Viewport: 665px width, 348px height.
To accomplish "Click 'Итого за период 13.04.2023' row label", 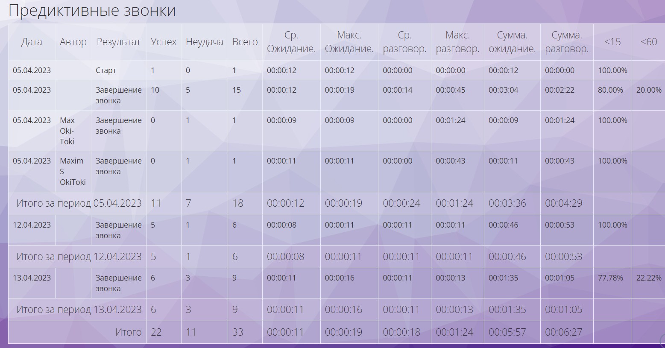I will tap(79, 310).
